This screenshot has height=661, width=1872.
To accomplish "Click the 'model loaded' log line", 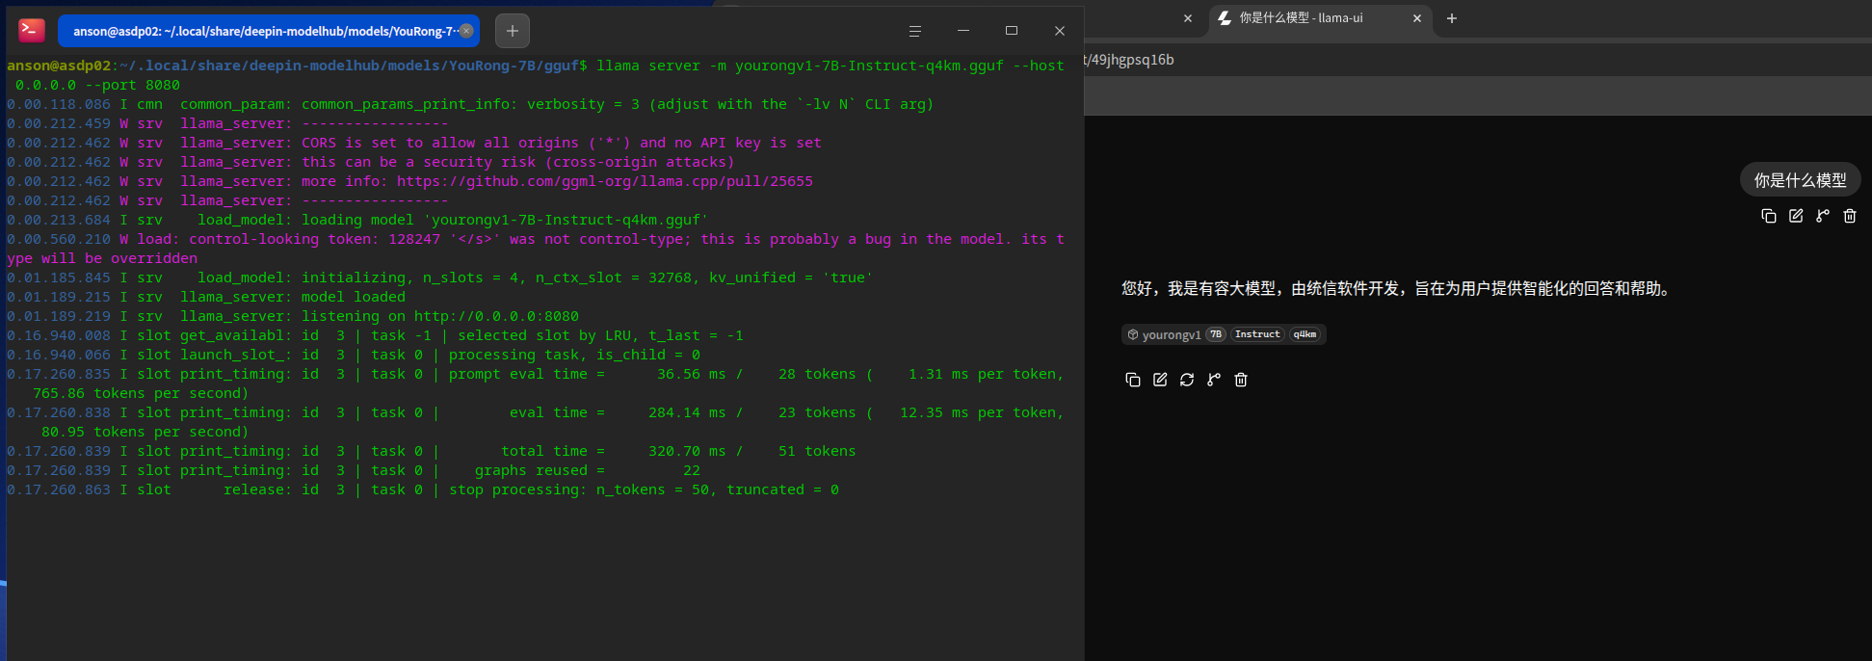I will (354, 297).
